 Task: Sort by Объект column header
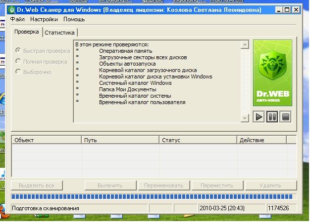pos(47,140)
